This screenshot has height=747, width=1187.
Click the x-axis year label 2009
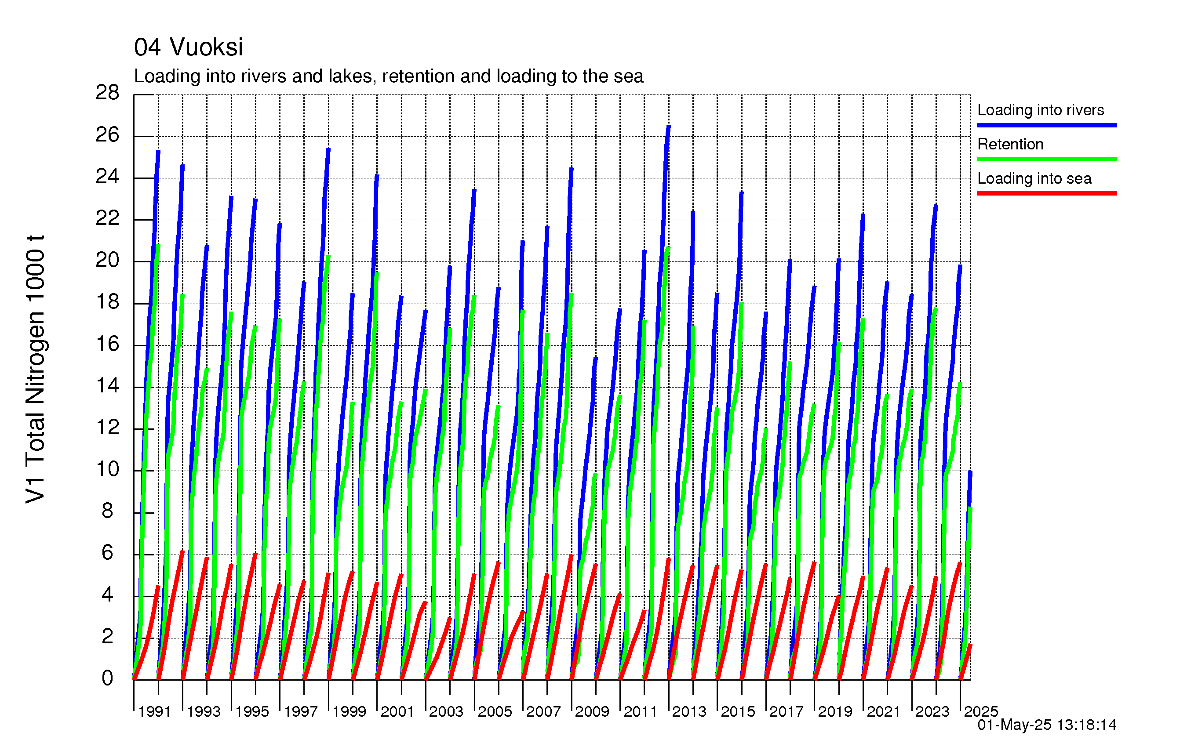point(592,711)
